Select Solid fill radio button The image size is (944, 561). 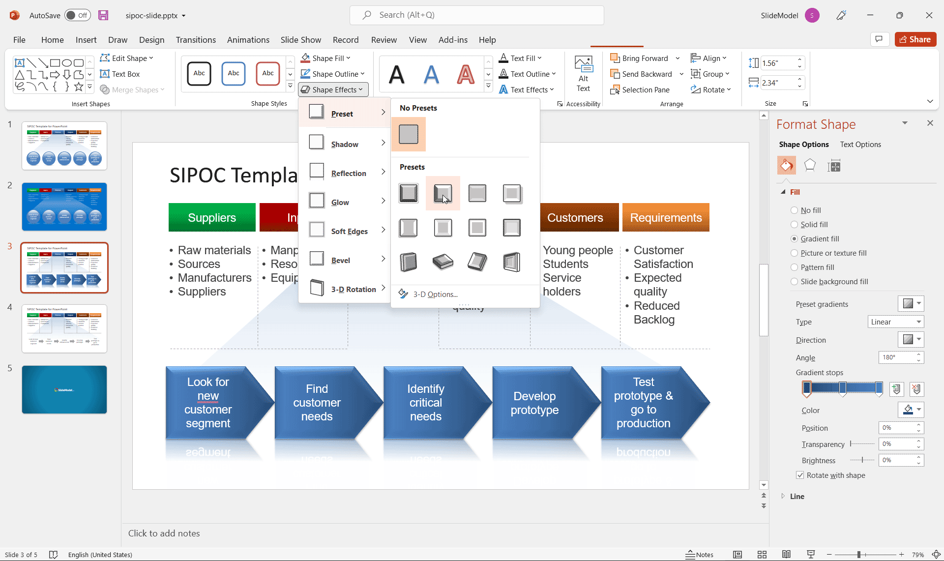click(794, 224)
